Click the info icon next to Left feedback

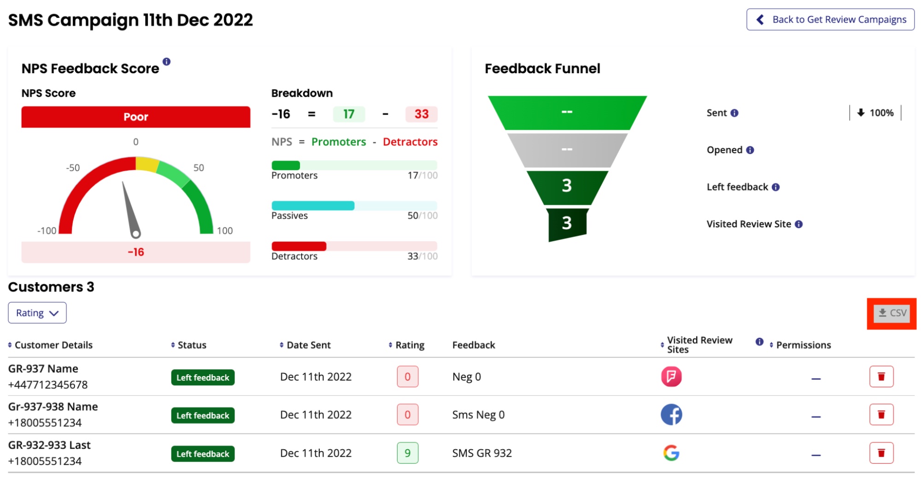click(x=776, y=187)
